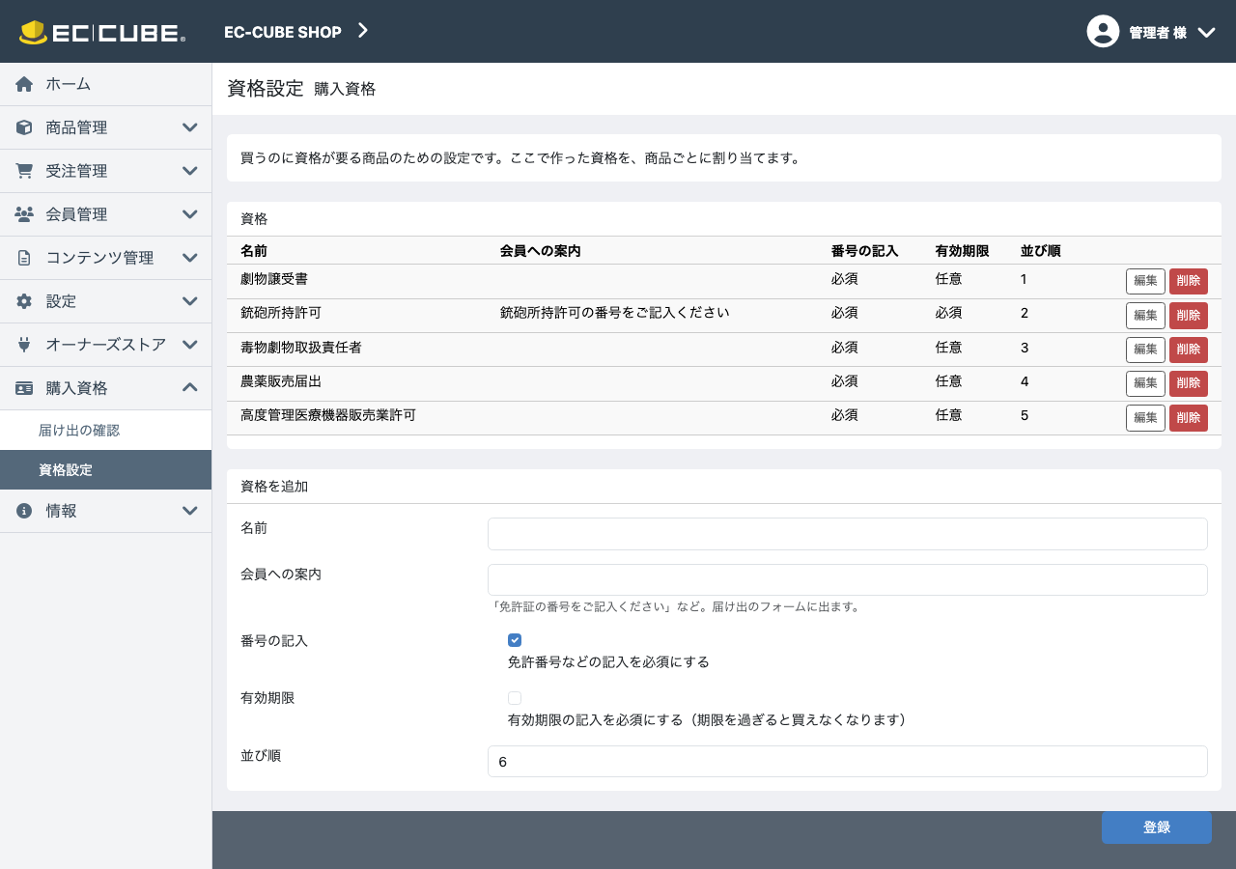The image size is (1236, 869).
Task: Open 届け出の確認 submenu item
Action: 105,431
